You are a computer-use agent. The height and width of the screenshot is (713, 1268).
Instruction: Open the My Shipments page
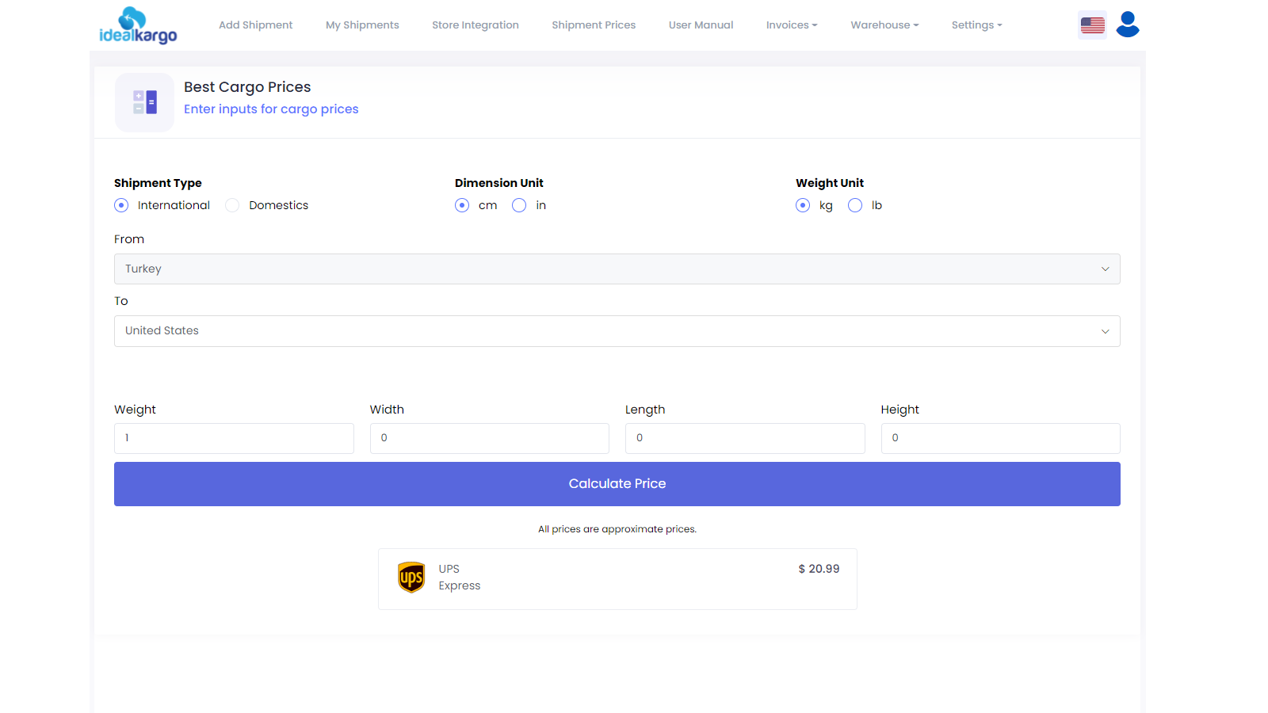(362, 25)
